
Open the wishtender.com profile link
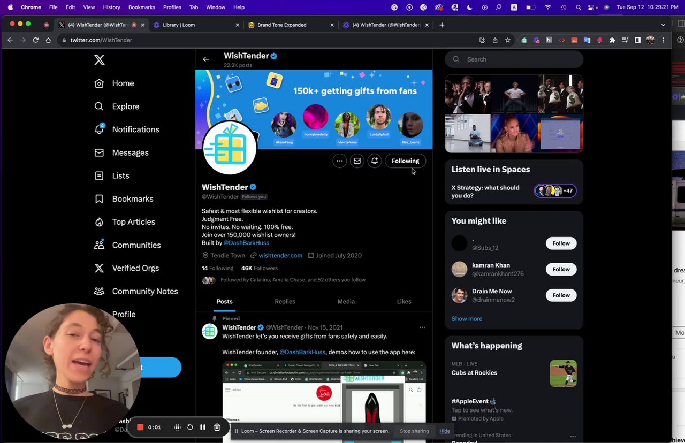point(280,256)
